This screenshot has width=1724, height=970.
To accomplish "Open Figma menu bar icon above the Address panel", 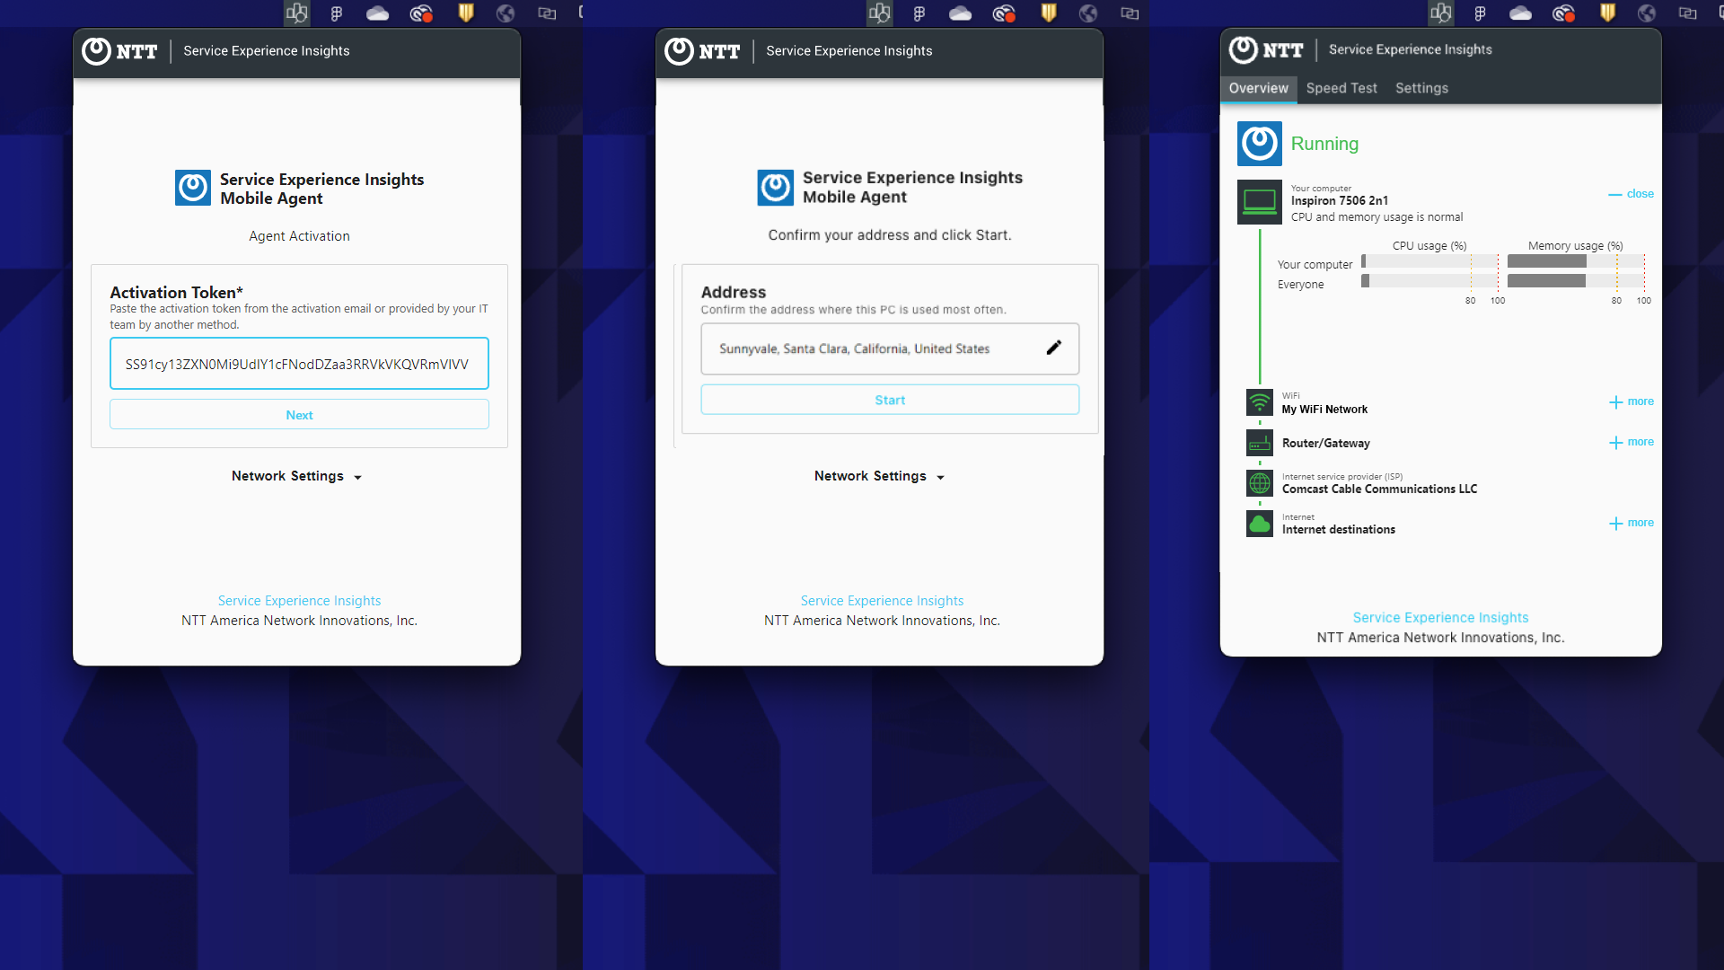I will pos(919,13).
